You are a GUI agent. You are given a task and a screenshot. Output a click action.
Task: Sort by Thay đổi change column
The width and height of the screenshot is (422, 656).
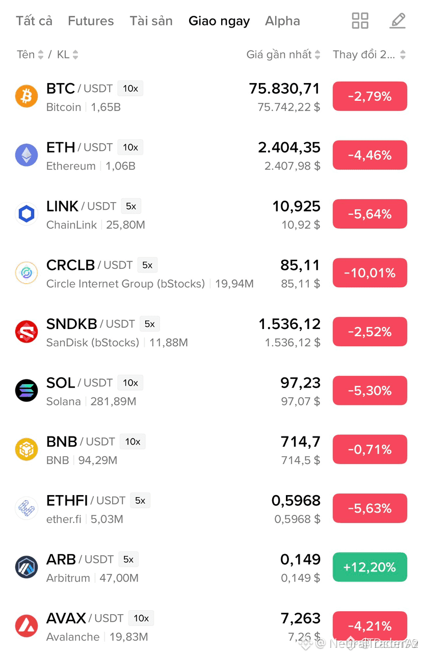point(370,54)
